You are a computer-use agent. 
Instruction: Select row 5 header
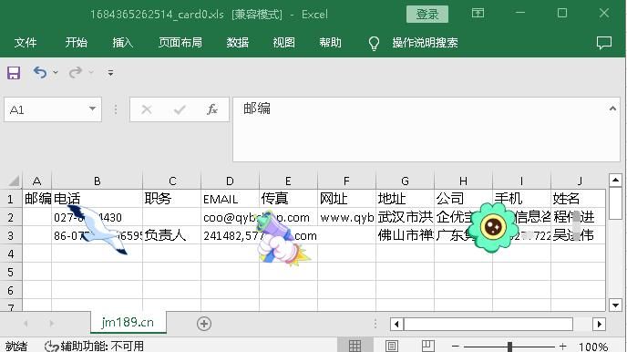coord(11,272)
